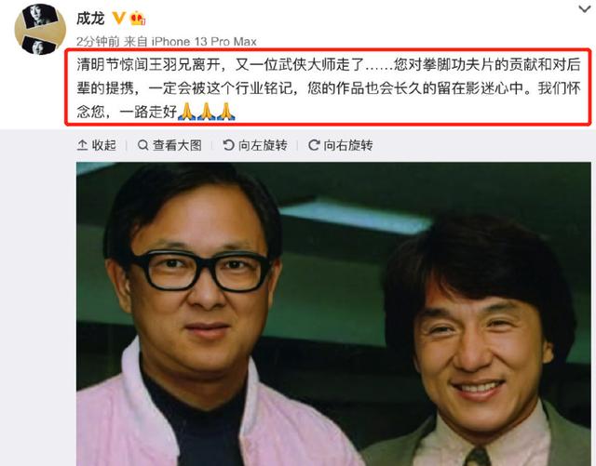Click the 成龙 profile avatar
This screenshot has height=466, width=596.
[x=40, y=29]
